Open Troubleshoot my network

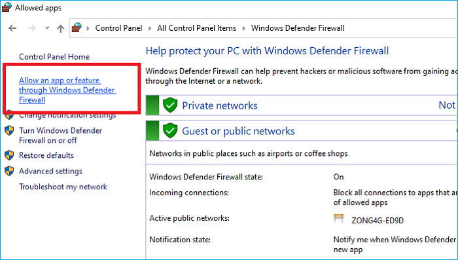[63, 187]
